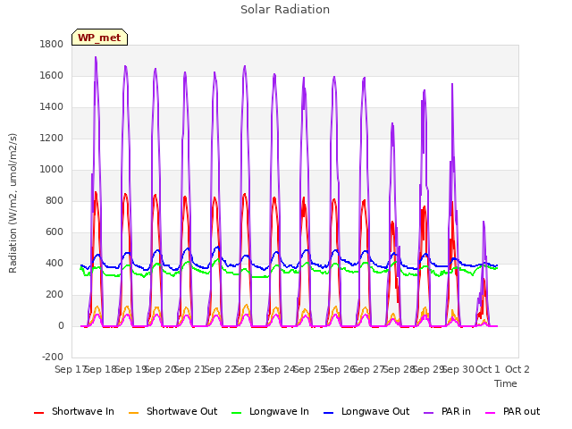Viewport: 572px width, 429px height.
Task: Click the Oct 2 x-axis tick label
Action: coord(517,369)
